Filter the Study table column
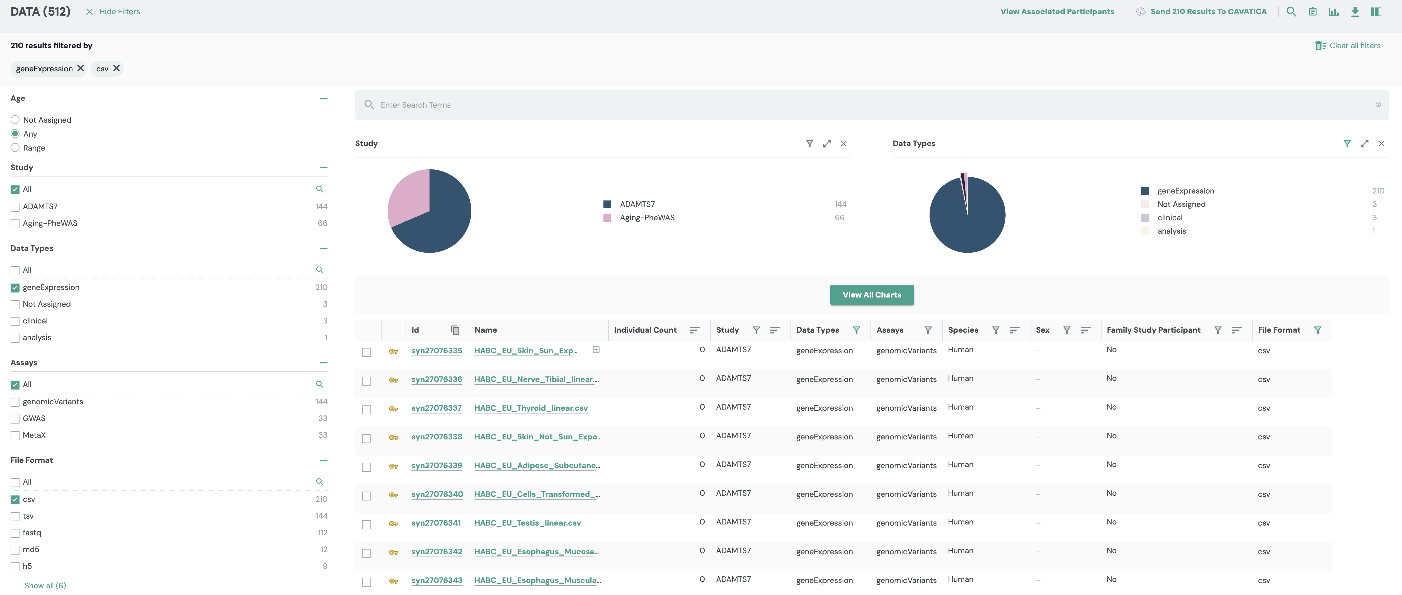The height and width of the screenshot is (595, 1402). point(756,330)
